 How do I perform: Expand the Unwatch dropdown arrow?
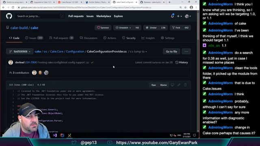pos(130,28)
